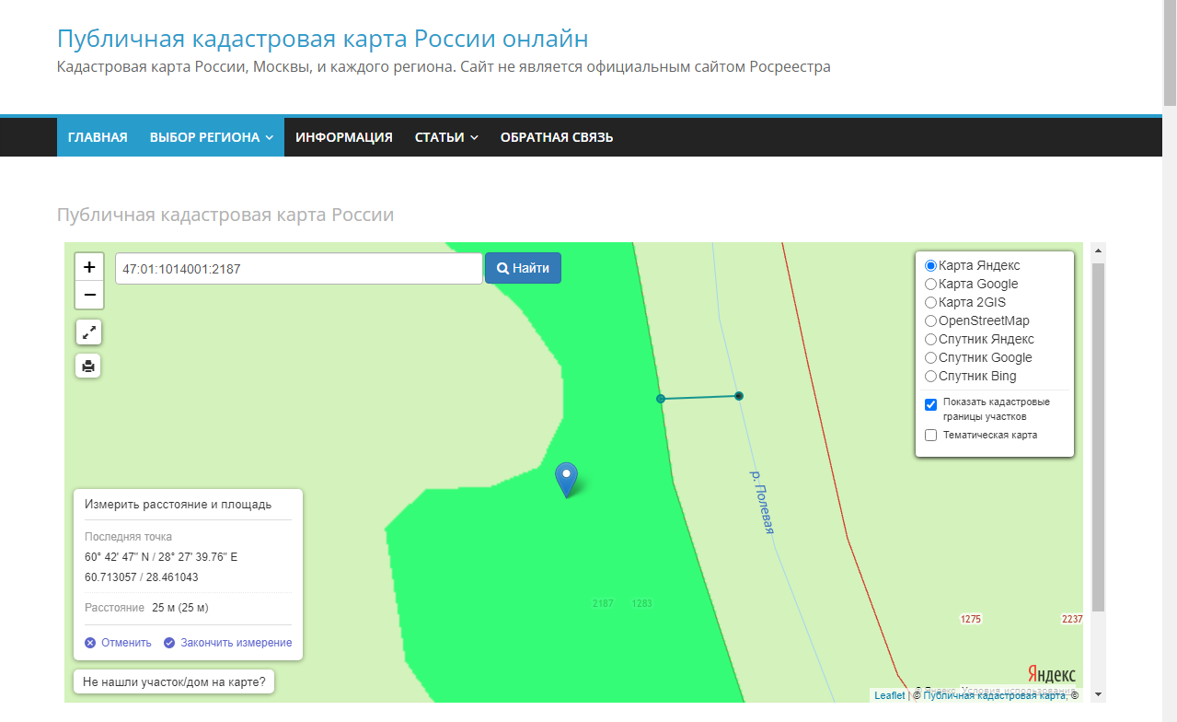The height and width of the screenshot is (722, 1177).
Task: Print the map using printer icon
Action: tap(88, 366)
